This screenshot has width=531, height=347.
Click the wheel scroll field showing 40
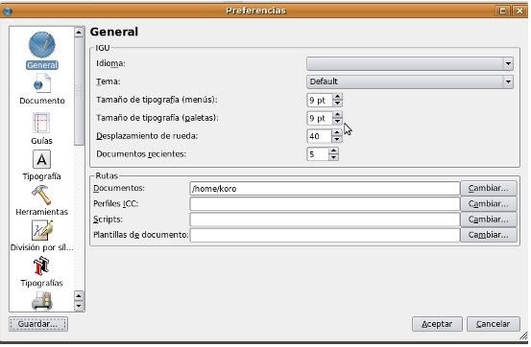pos(319,136)
